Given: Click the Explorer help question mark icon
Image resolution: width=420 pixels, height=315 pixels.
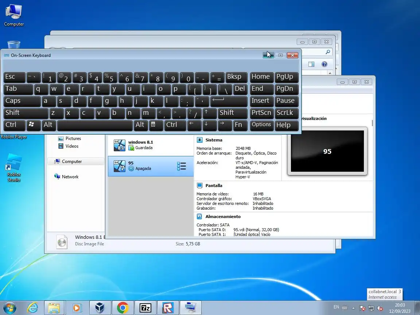Looking at the screenshot, I should coord(324,64).
